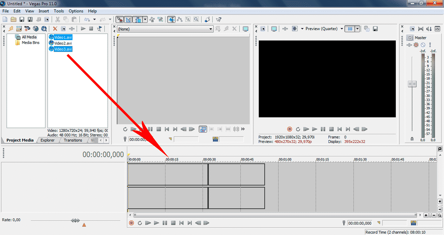The height and width of the screenshot is (235, 444).
Task: Undo the last action
Action: (87, 19)
